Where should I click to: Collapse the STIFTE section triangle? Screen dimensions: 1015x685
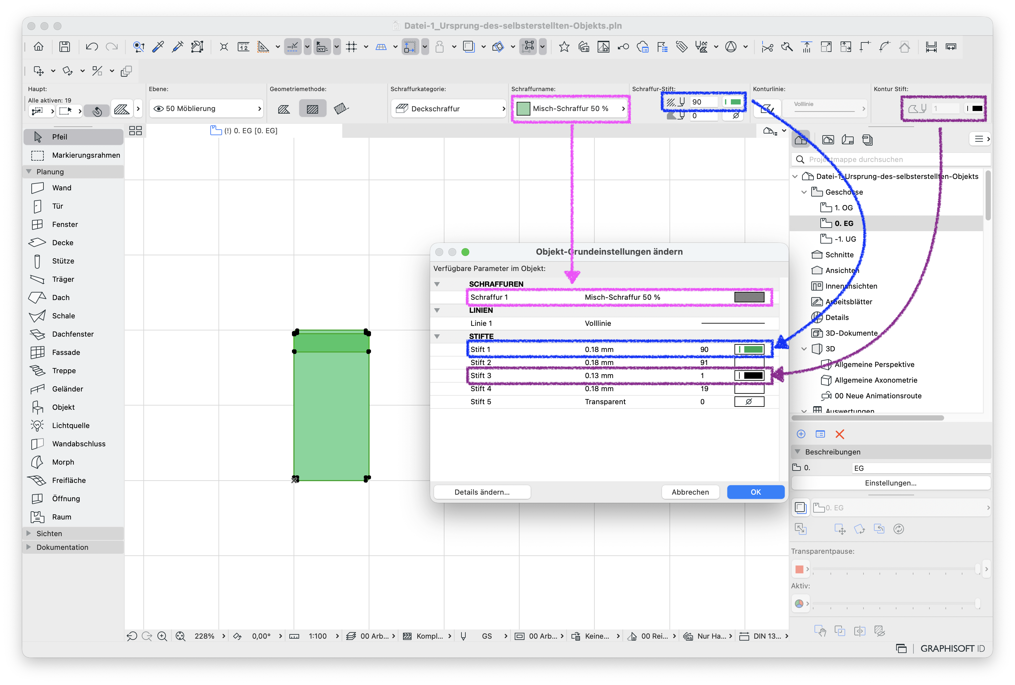coord(437,337)
